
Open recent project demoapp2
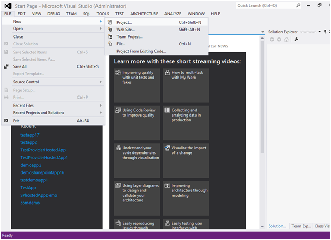31,165
